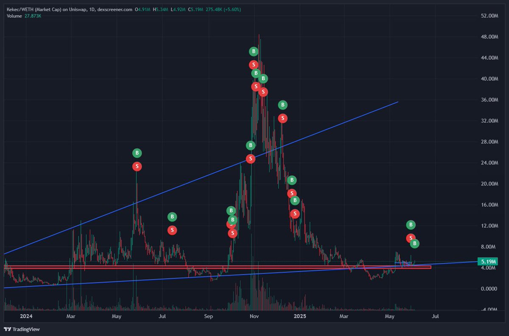Click the Volume 27.873K indicator label

[x=25, y=16]
